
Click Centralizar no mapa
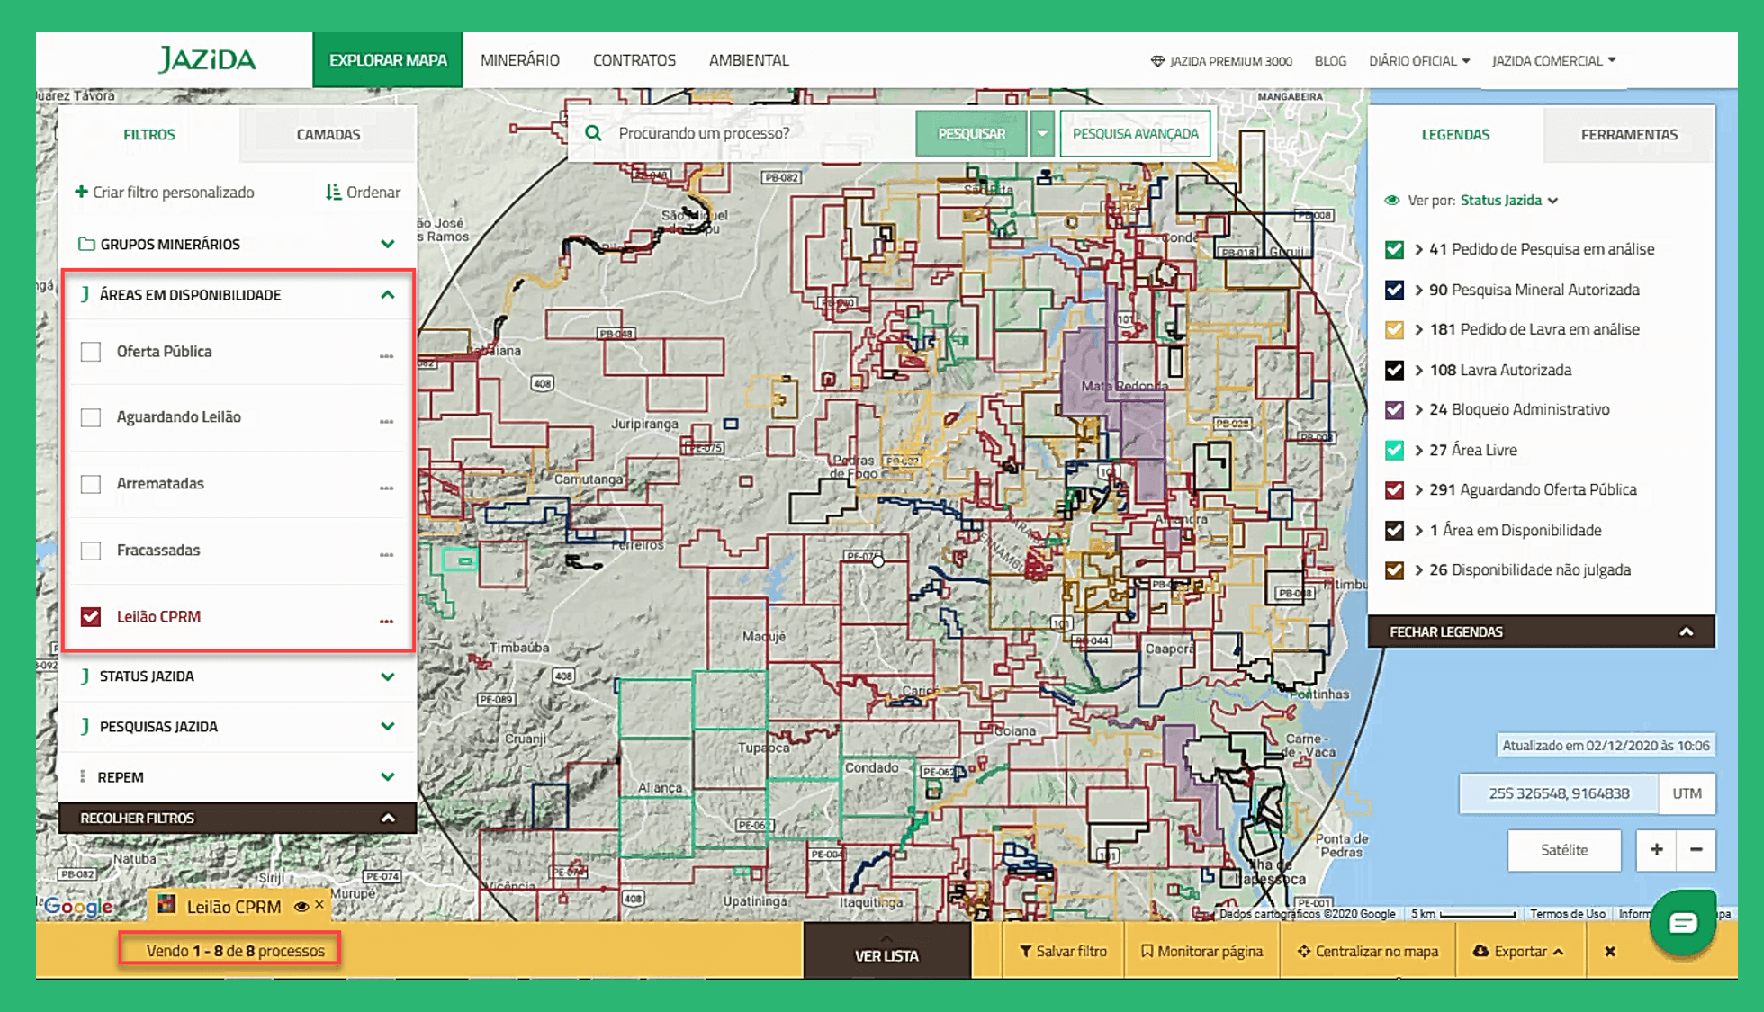pyautogui.click(x=1367, y=952)
